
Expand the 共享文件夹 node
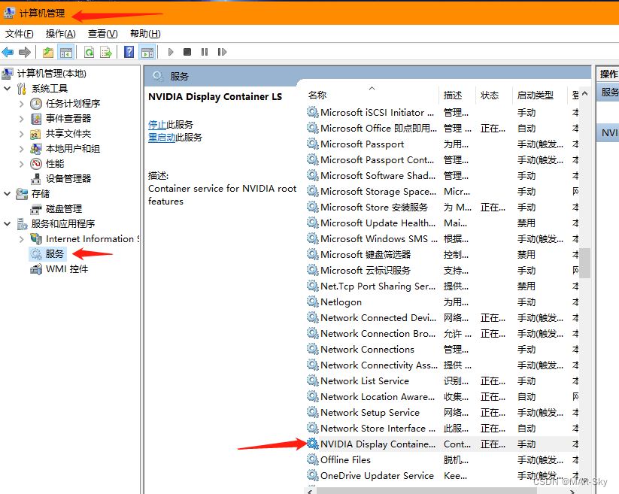[22, 134]
